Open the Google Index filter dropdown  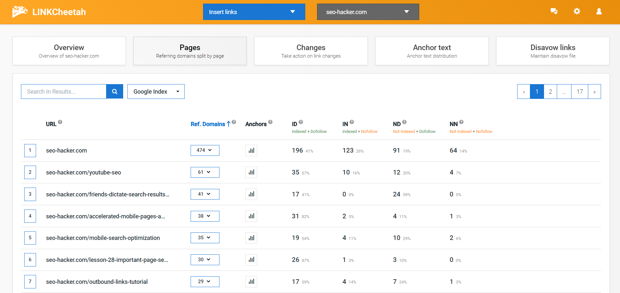156,92
